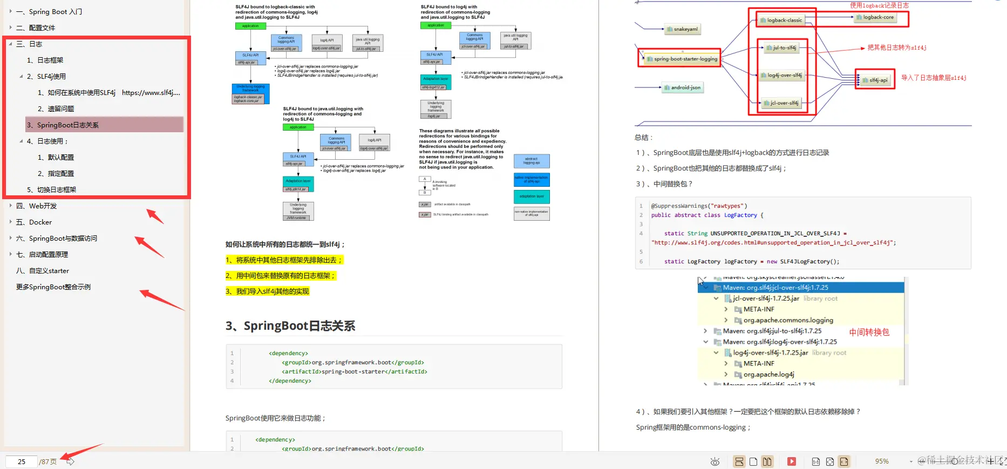This screenshot has height=469, width=1007.
Task: Click heading 3、SpringBoot日志关系 in document
Action: [290, 326]
